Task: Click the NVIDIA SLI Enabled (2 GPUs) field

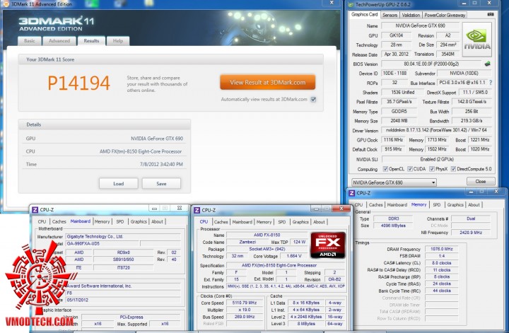Action: pyautogui.click(x=437, y=159)
